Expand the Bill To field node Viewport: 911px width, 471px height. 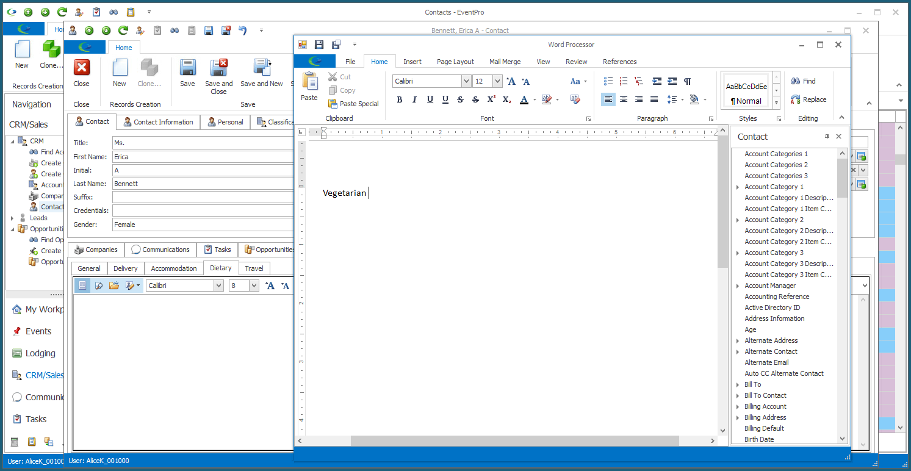pyautogui.click(x=738, y=385)
